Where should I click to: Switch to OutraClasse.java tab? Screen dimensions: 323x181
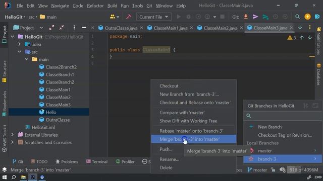coord(121,28)
